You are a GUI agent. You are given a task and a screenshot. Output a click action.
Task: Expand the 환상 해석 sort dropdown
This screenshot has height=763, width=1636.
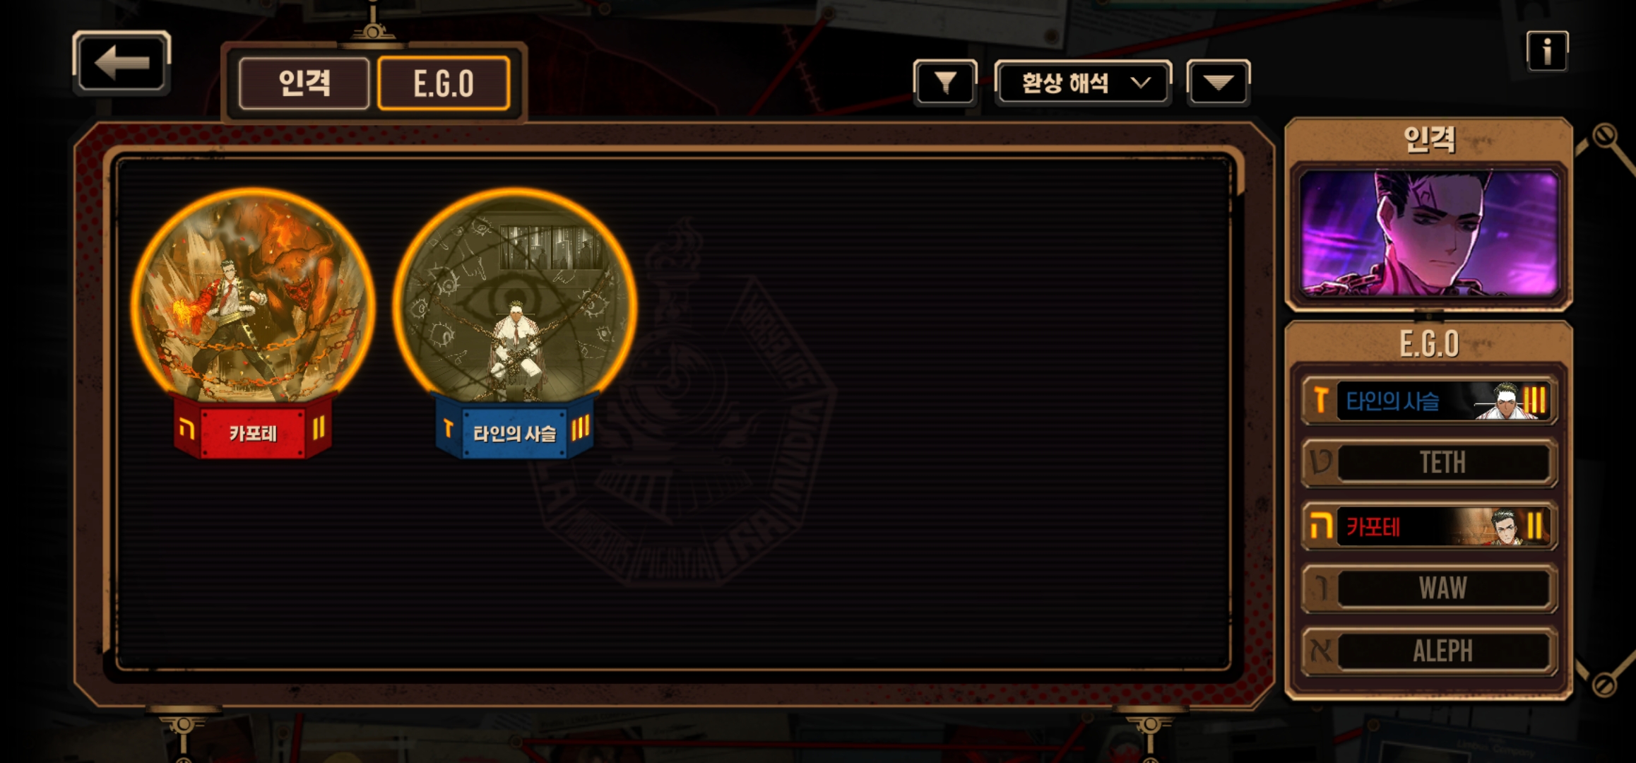pyautogui.click(x=1083, y=83)
